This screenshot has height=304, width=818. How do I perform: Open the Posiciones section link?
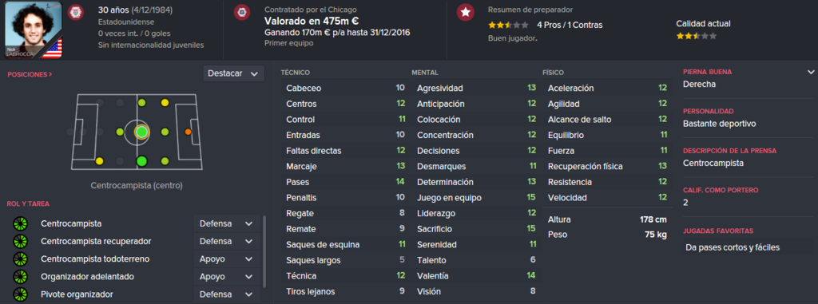coord(30,74)
